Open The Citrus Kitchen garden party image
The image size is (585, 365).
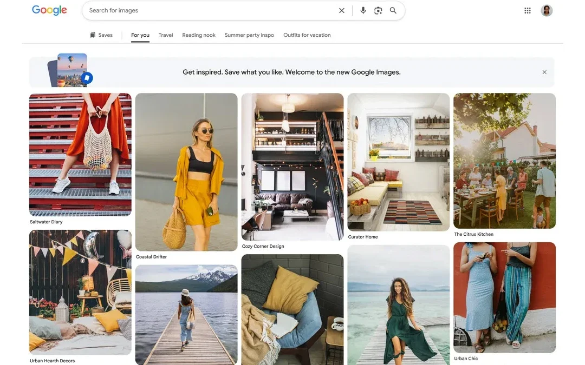pos(504,161)
